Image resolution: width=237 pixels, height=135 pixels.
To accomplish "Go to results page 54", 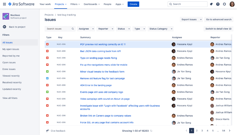I will pos(223,131).
